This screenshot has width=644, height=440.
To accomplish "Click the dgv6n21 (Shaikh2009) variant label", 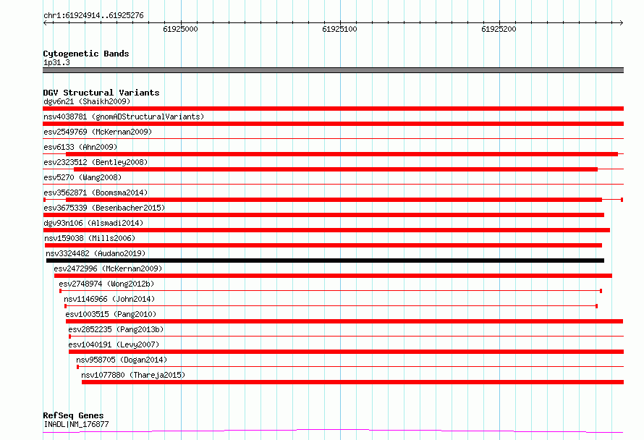I will tap(87, 101).
